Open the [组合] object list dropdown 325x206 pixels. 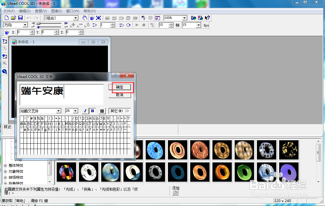coord(76,18)
